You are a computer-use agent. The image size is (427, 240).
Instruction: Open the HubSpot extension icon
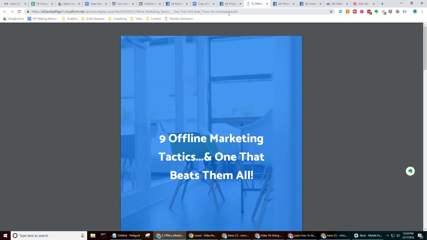pos(347,12)
